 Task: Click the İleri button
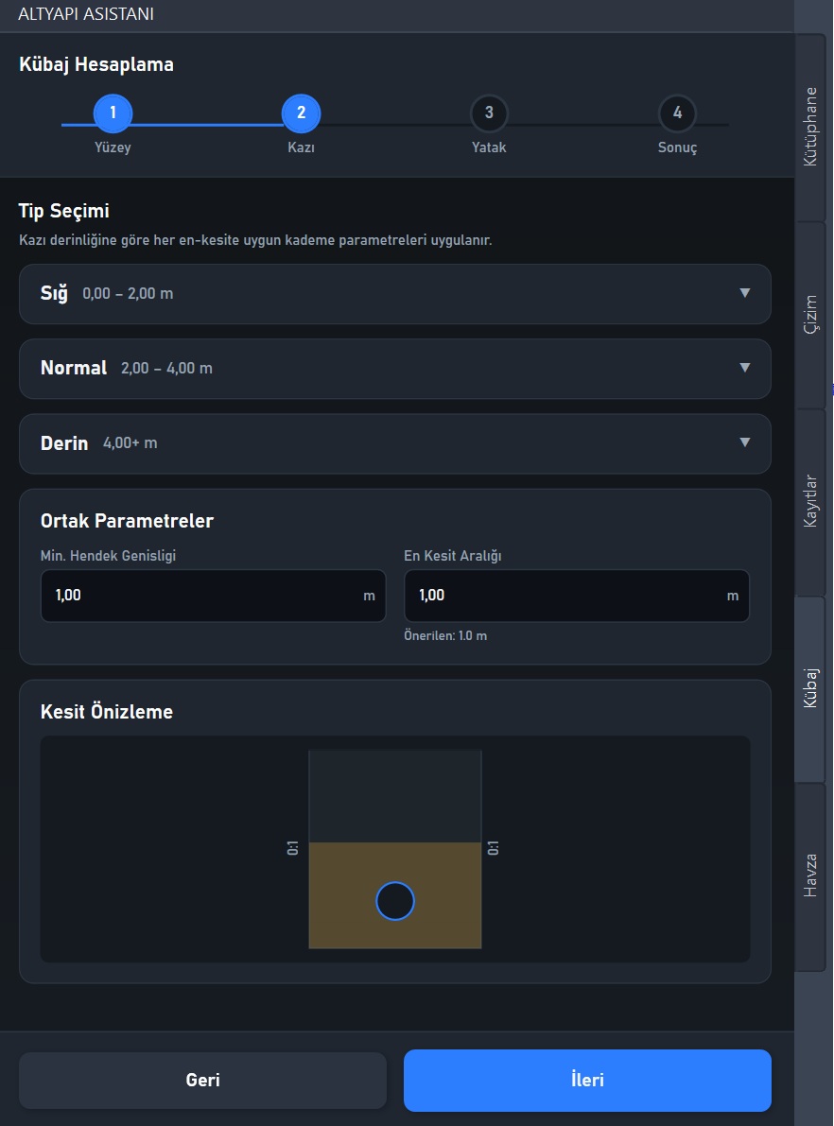pyautogui.click(x=587, y=1080)
